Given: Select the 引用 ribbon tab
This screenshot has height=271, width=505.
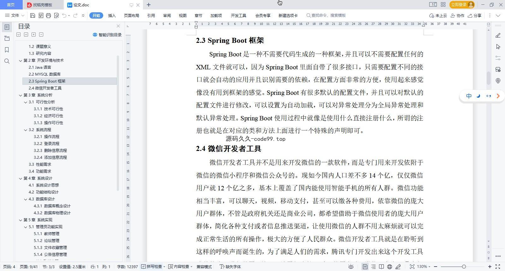Looking at the screenshot, I should point(151,15).
